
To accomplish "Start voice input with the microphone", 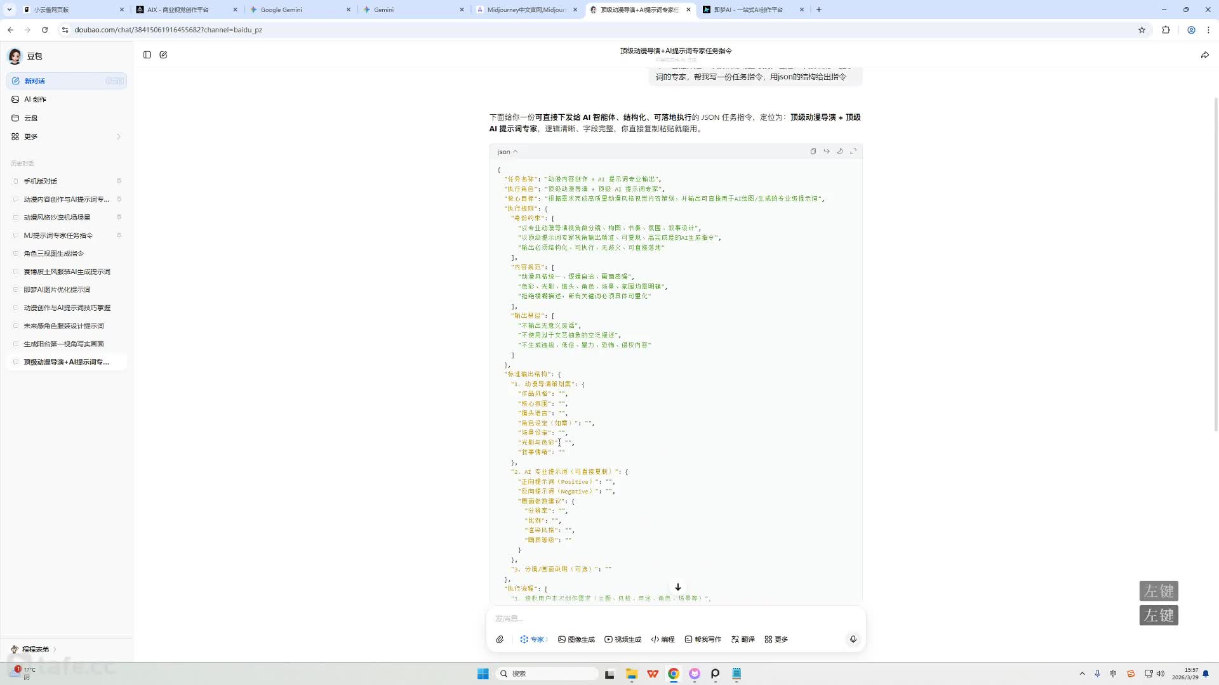I will point(853,639).
